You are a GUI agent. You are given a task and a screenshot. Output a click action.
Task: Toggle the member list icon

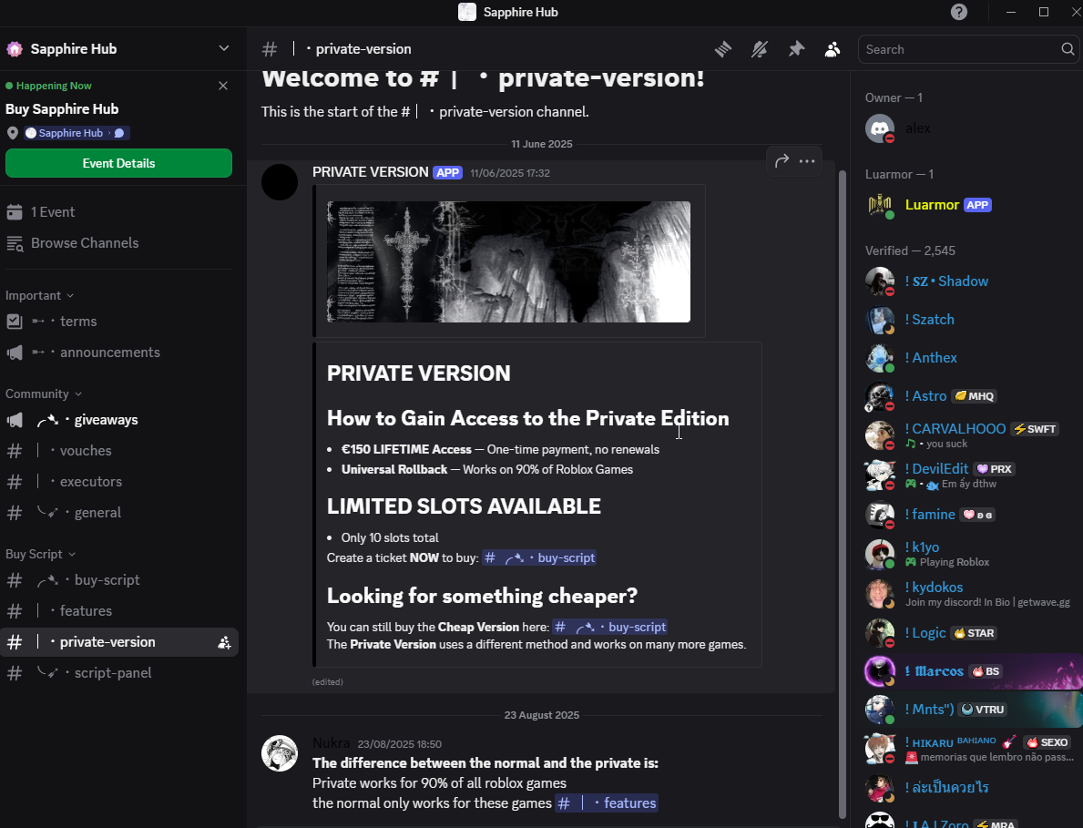tap(833, 49)
